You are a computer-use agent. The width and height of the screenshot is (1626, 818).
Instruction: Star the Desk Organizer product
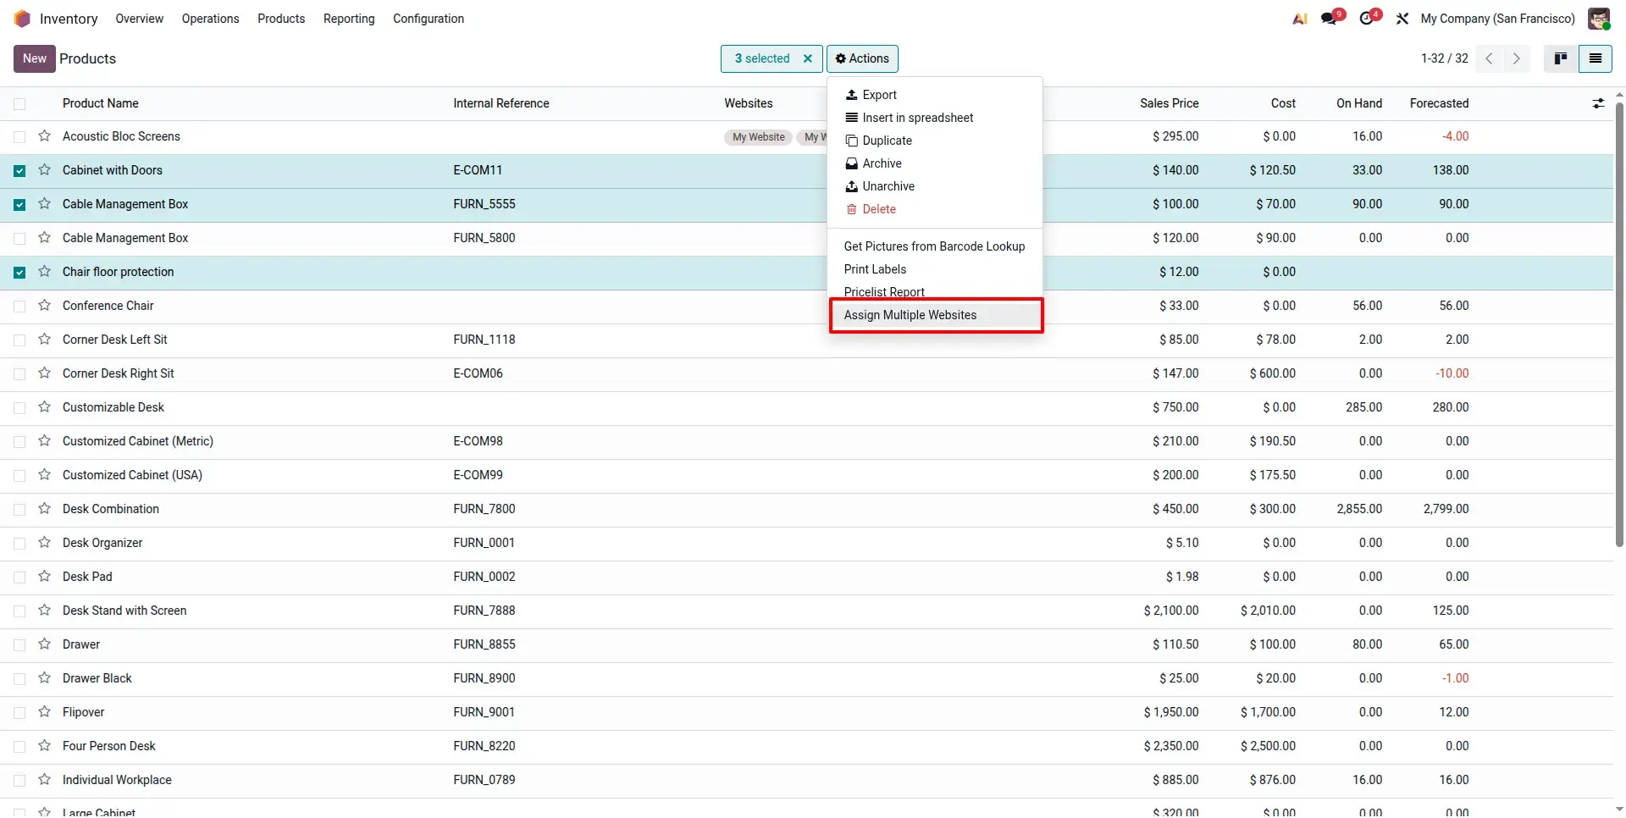[45, 543]
